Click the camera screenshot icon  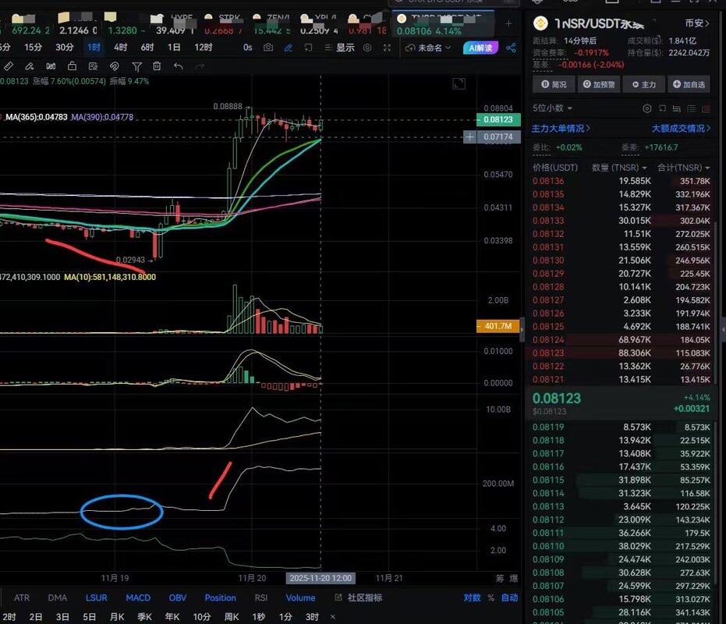[x=269, y=48]
